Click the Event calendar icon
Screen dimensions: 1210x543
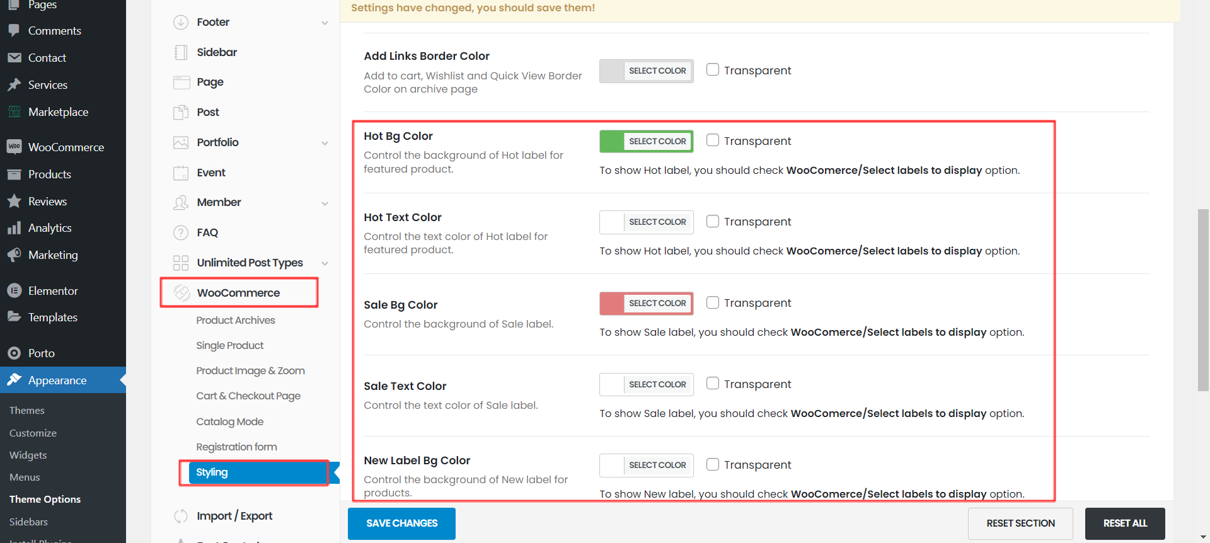click(181, 173)
